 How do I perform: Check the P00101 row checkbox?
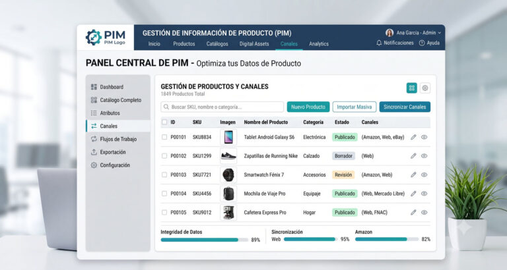coord(164,137)
